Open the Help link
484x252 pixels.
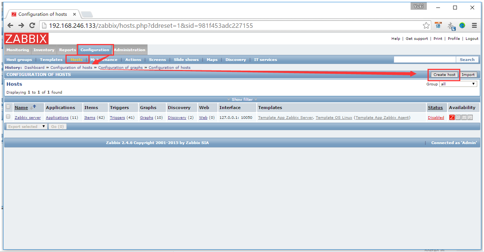click(x=396, y=38)
